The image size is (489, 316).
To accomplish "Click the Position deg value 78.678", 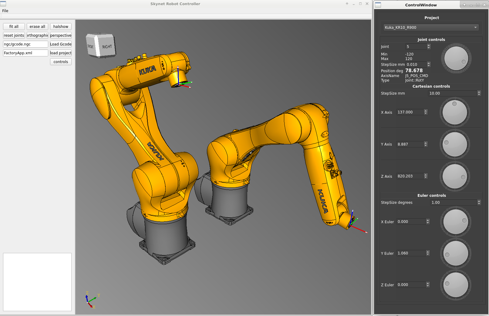I will coord(414,70).
